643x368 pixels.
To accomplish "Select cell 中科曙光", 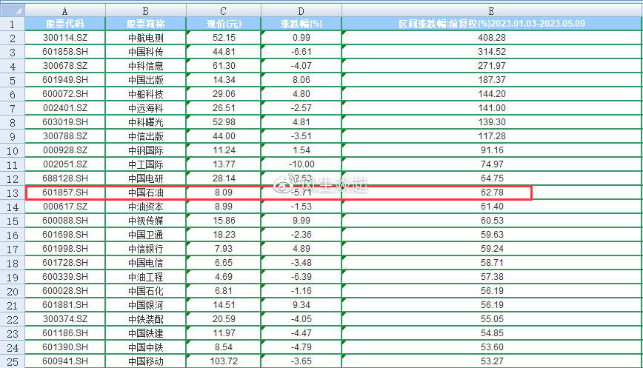I will tap(146, 122).
